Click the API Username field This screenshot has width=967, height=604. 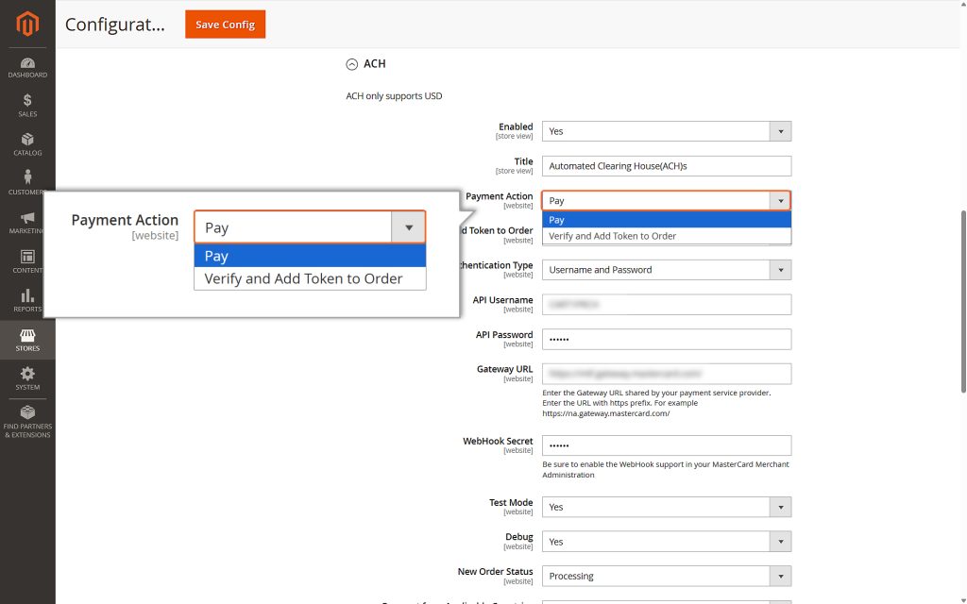[x=667, y=304]
